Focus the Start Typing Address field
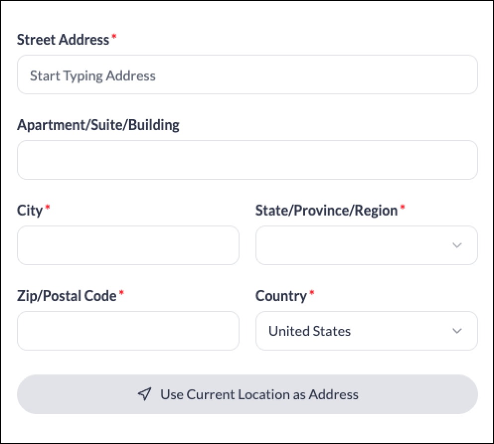The height and width of the screenshot is (444, 494). [247, 74]
